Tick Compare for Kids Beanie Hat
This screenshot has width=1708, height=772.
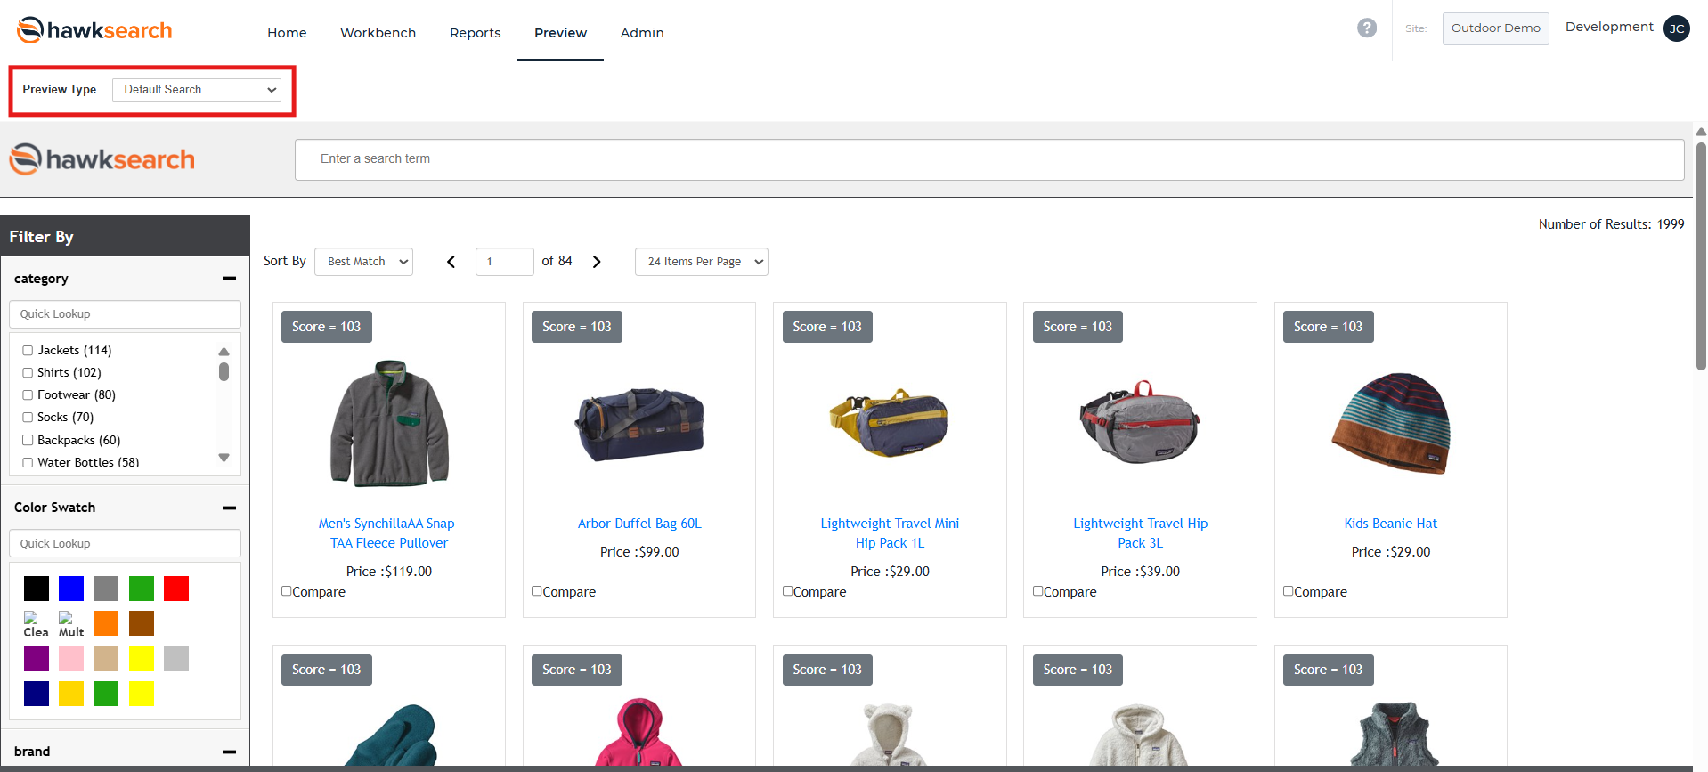[1289, 591]
